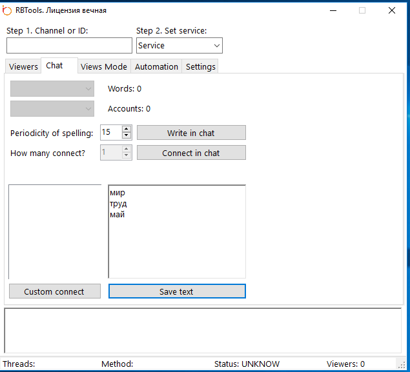Open the Settings tab
This screenshot has width=410, height=372.
tap(201, 66)
